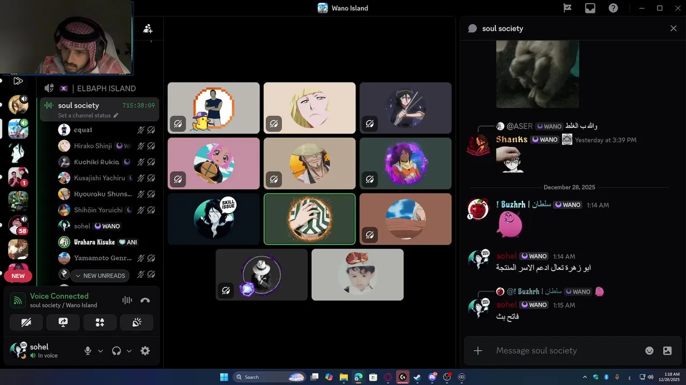
Task: Expand microphone input options arrow
Action: tap(100, 351)
